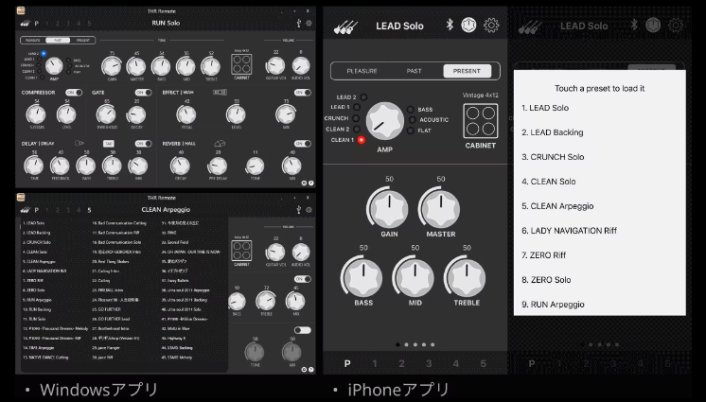The width and height of the screenshot is (706, 402).
Task: Tap the settings gear on iPhone LEAD Solo screen
Action: coord(491,25)
